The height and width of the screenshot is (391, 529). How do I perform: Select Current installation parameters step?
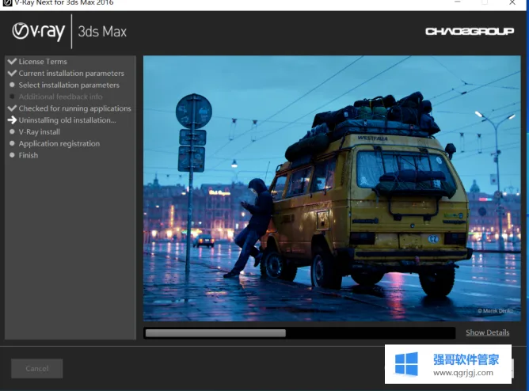(71, 73)
